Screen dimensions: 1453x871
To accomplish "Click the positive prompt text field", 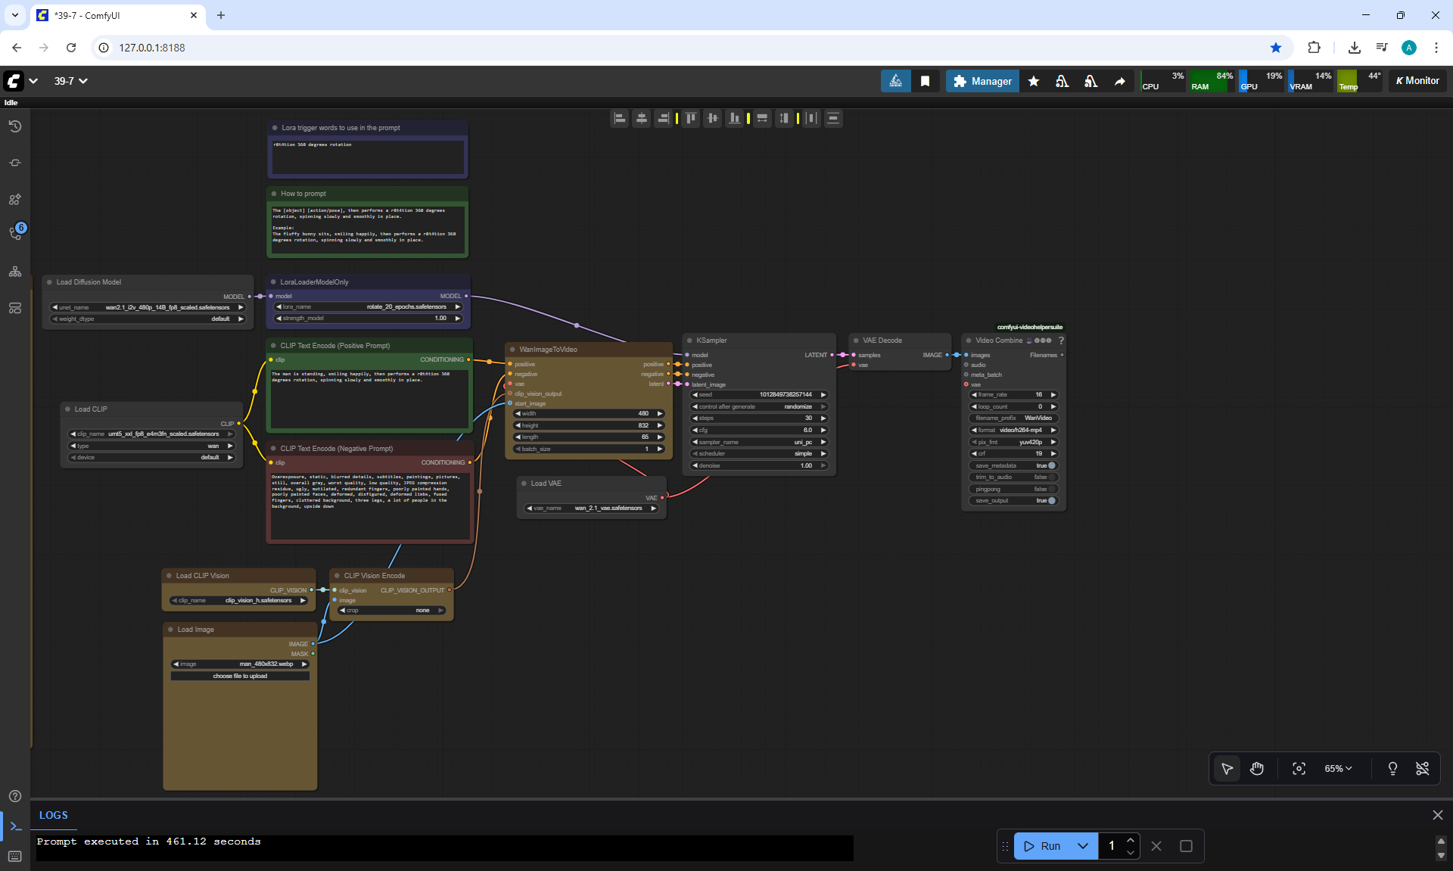I will point(369,401).
